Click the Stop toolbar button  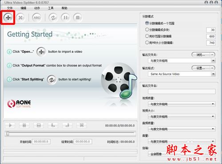point(78,18)
